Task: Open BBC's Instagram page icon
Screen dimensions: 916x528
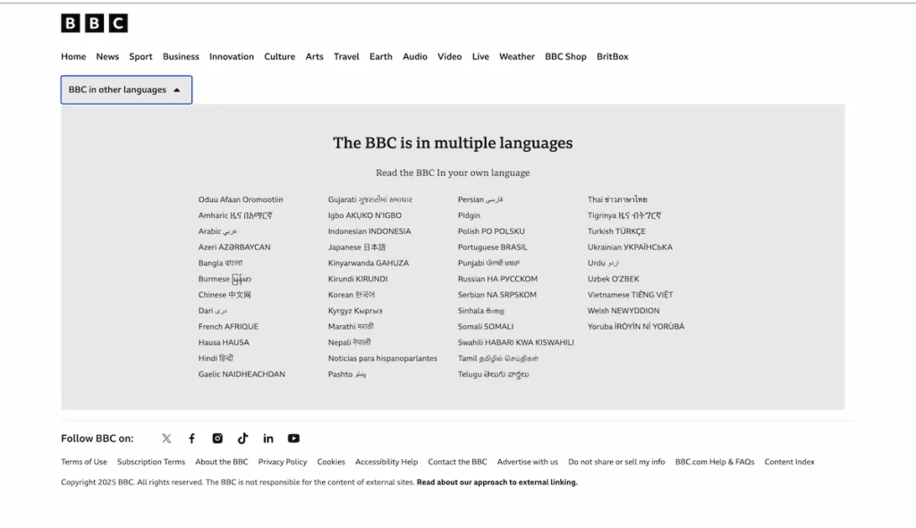Action: 217,439
